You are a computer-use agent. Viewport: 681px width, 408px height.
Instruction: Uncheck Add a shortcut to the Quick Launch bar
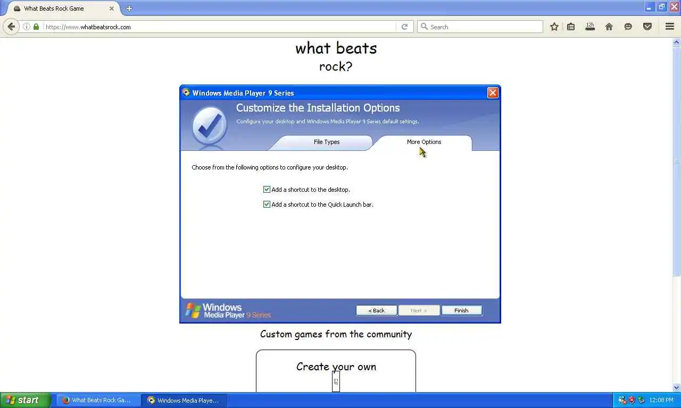(267, 204)
